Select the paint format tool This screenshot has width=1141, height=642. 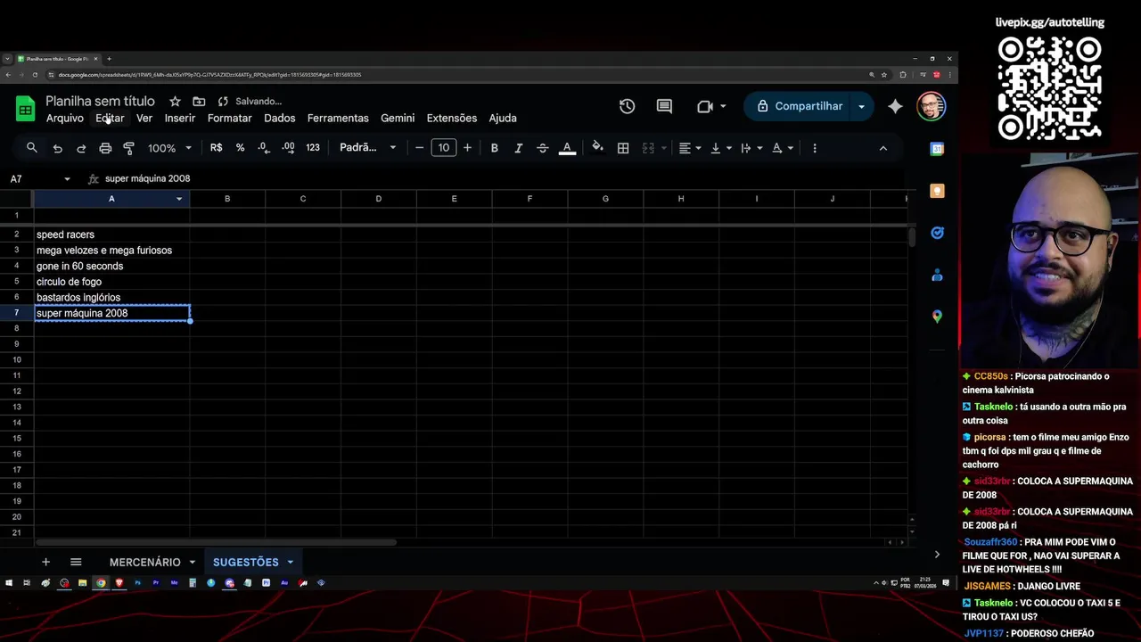(128, 148)
